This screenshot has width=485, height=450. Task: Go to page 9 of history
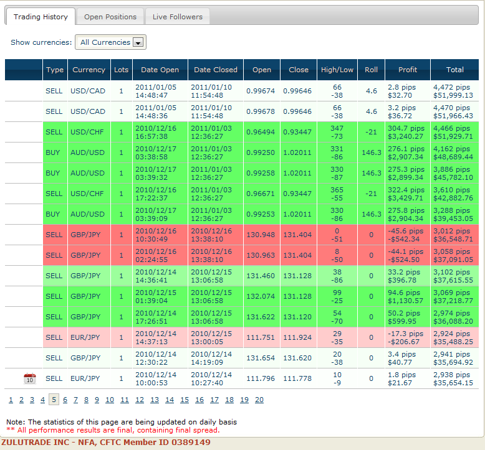click(x=97, y=400)
